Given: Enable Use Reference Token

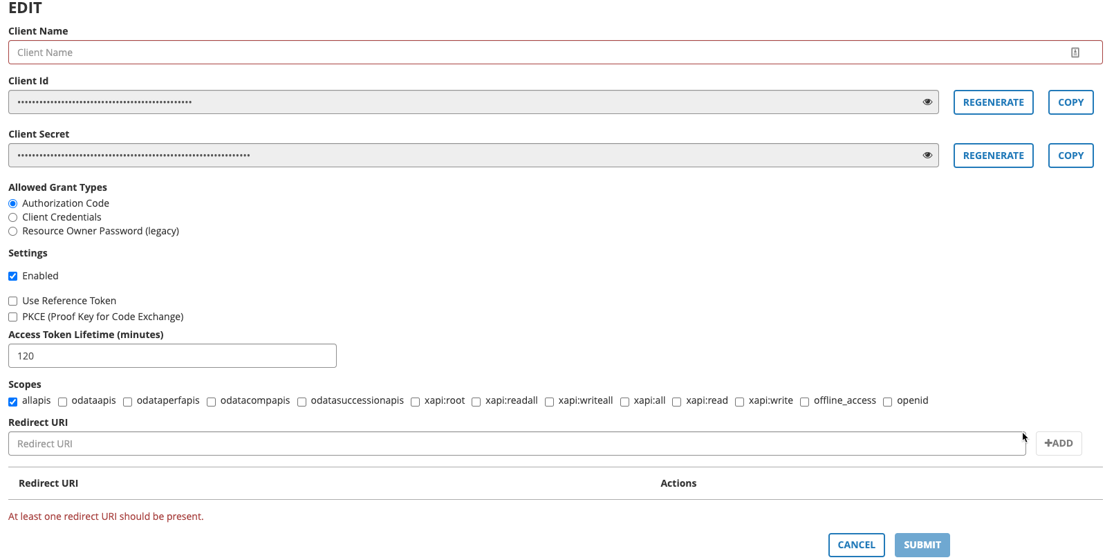Looking at the screenshot, I should pyautogui.click(x=12, y=301).
